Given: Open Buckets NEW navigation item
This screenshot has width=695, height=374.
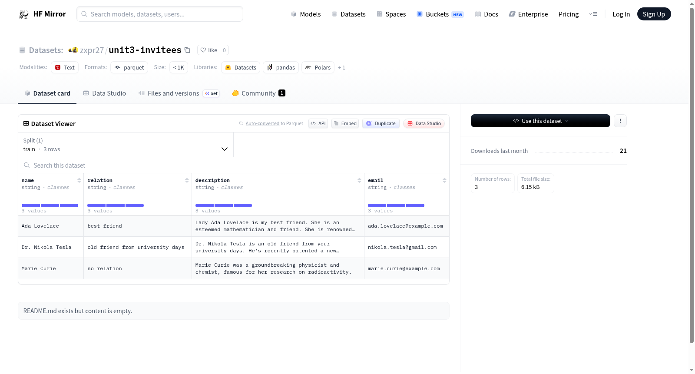Looking at the screenshot, I should (x=440, y=14).
